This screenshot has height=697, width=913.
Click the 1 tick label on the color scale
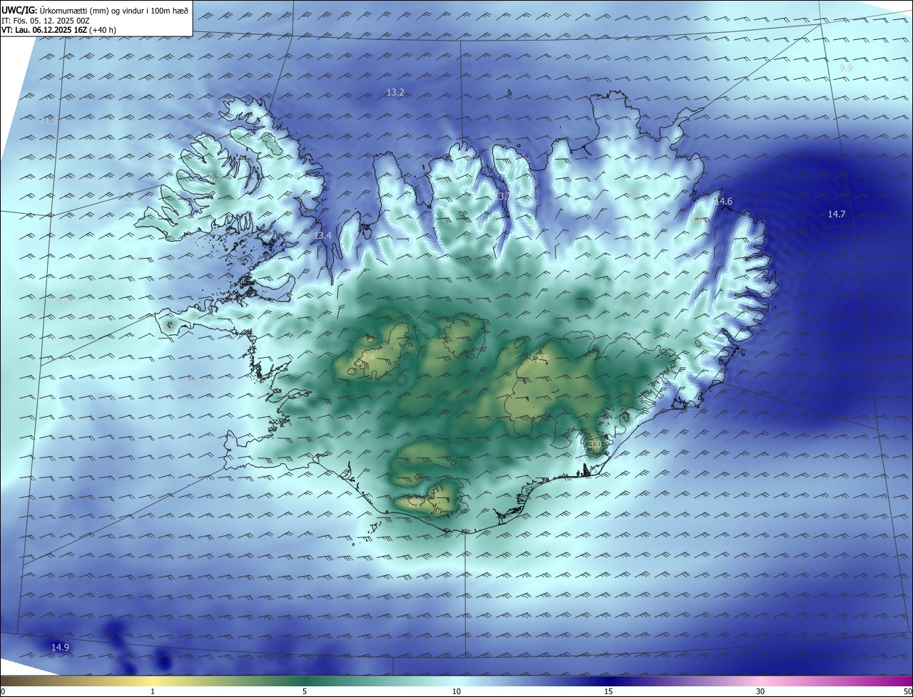(x=153, y=691)
